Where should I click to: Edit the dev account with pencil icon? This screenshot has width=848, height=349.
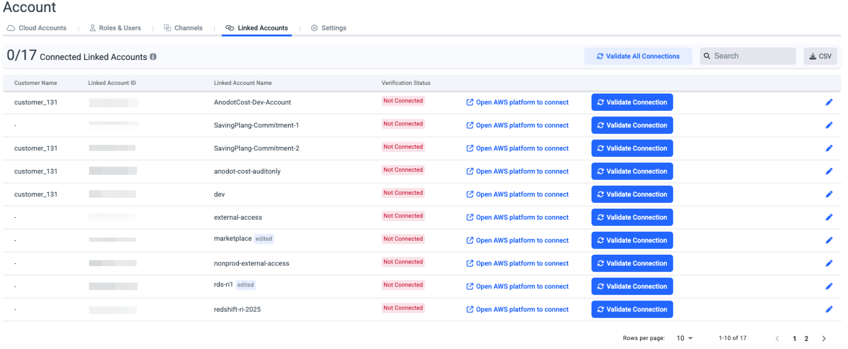pos(828,194)
